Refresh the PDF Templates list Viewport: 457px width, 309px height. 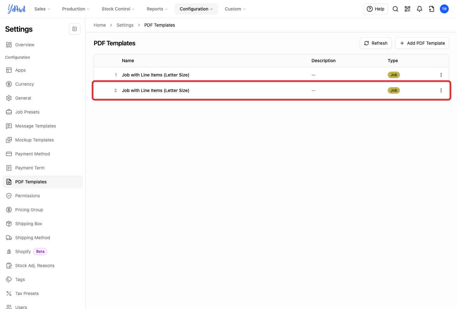point(376,43)
